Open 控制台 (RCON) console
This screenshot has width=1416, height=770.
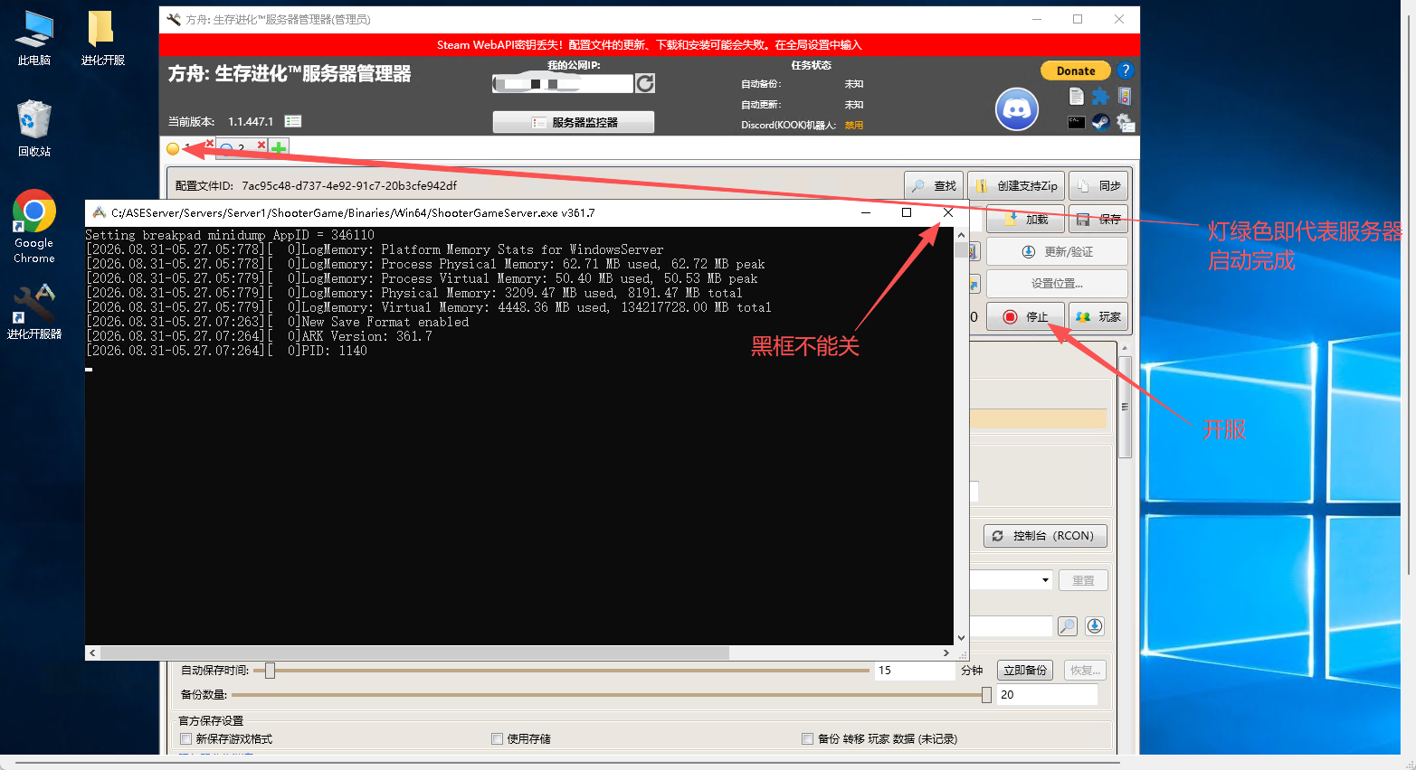(x=1045, y=536)
